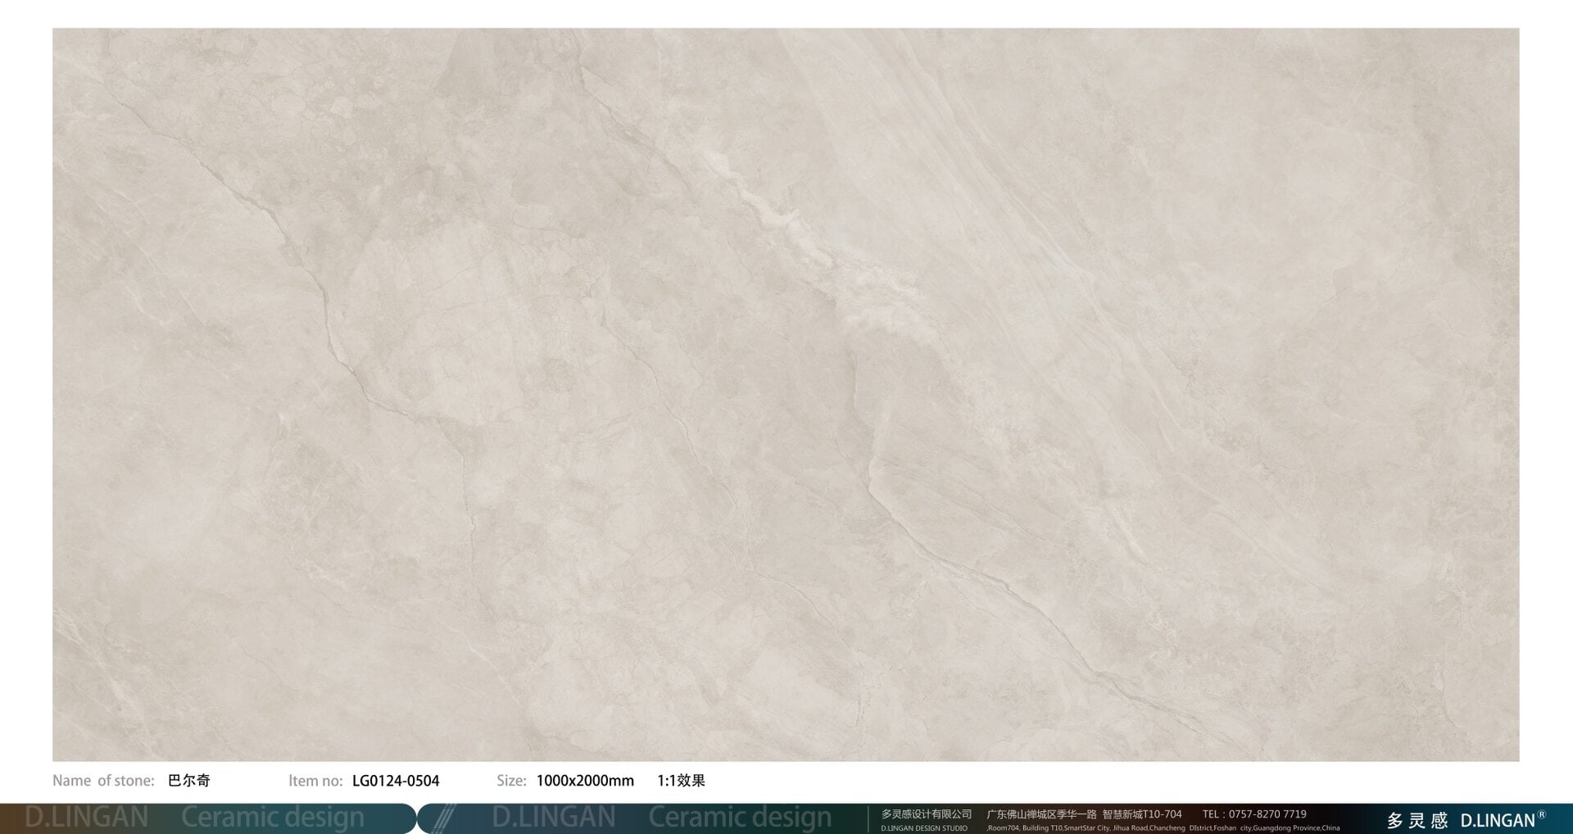This screenshot has width=1573, height=834.
Task: Click the 'Item no:' label
Action: point(315,781)
